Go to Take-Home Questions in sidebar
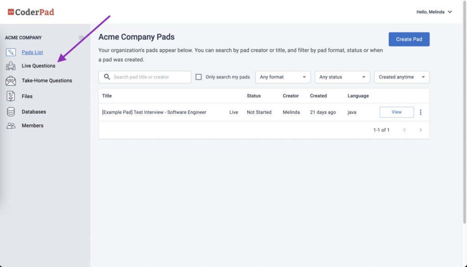The height and width of the screenshot is (267, 467). (x=47, y=81)
